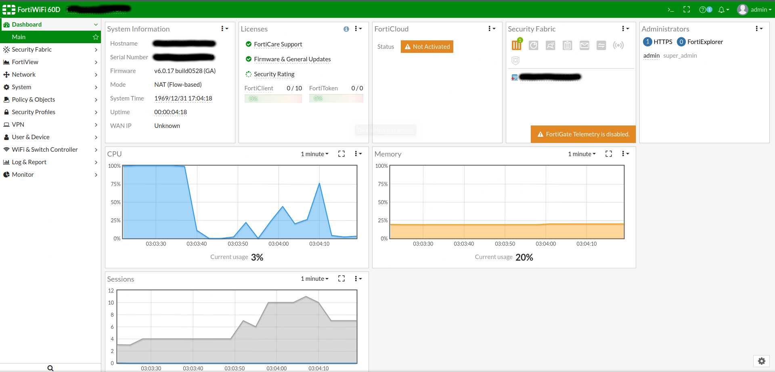This screenshot has height=372, width=775.
Task: Expand the WiFi & Switch Controller menu
Action: [x=50, y=149]
